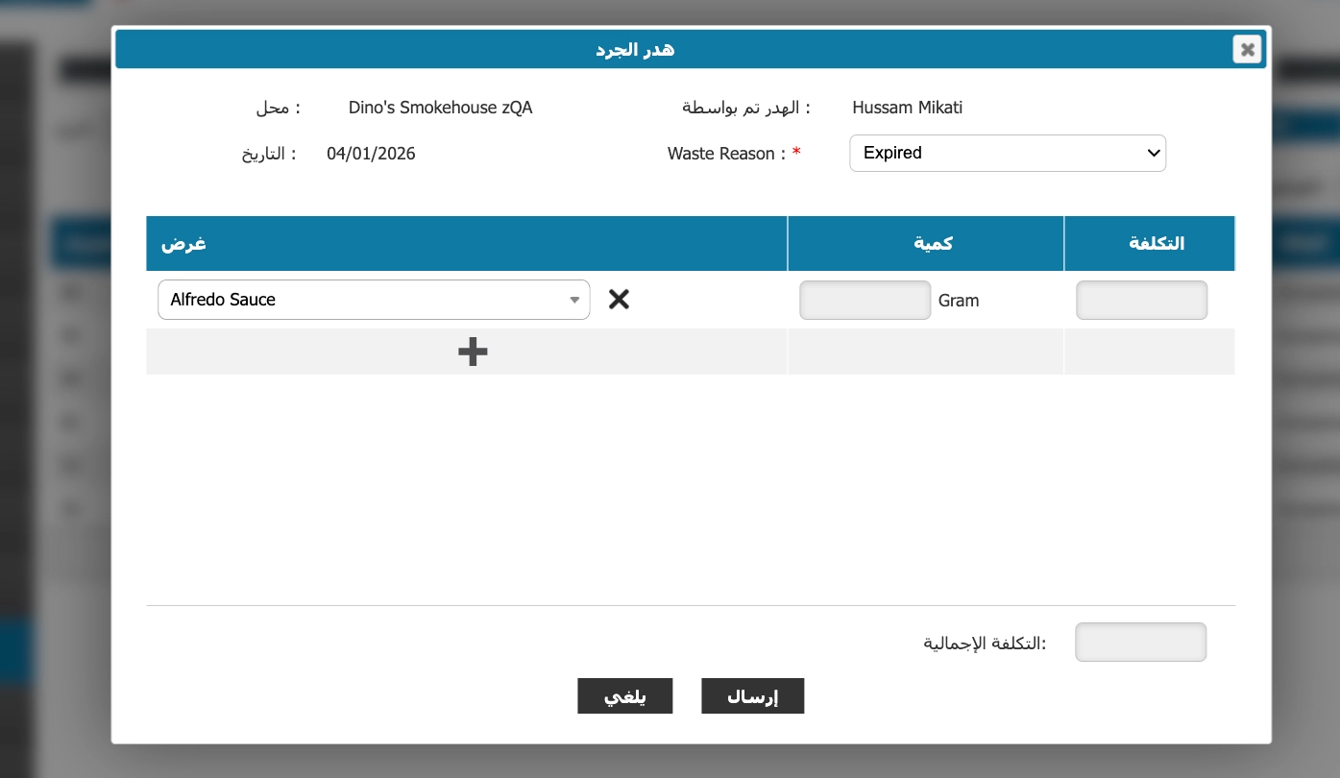1340x778 pixels.
Task: Click the غرض column header
Action: click(x=183, y=244)
